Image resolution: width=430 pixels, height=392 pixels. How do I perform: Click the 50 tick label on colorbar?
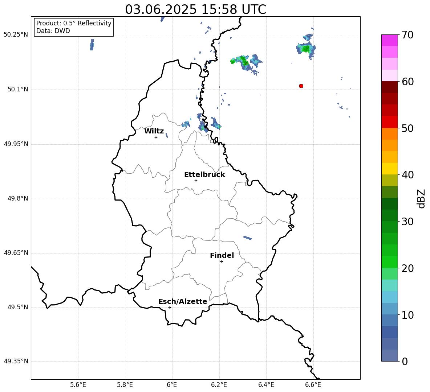click(407, 128)
